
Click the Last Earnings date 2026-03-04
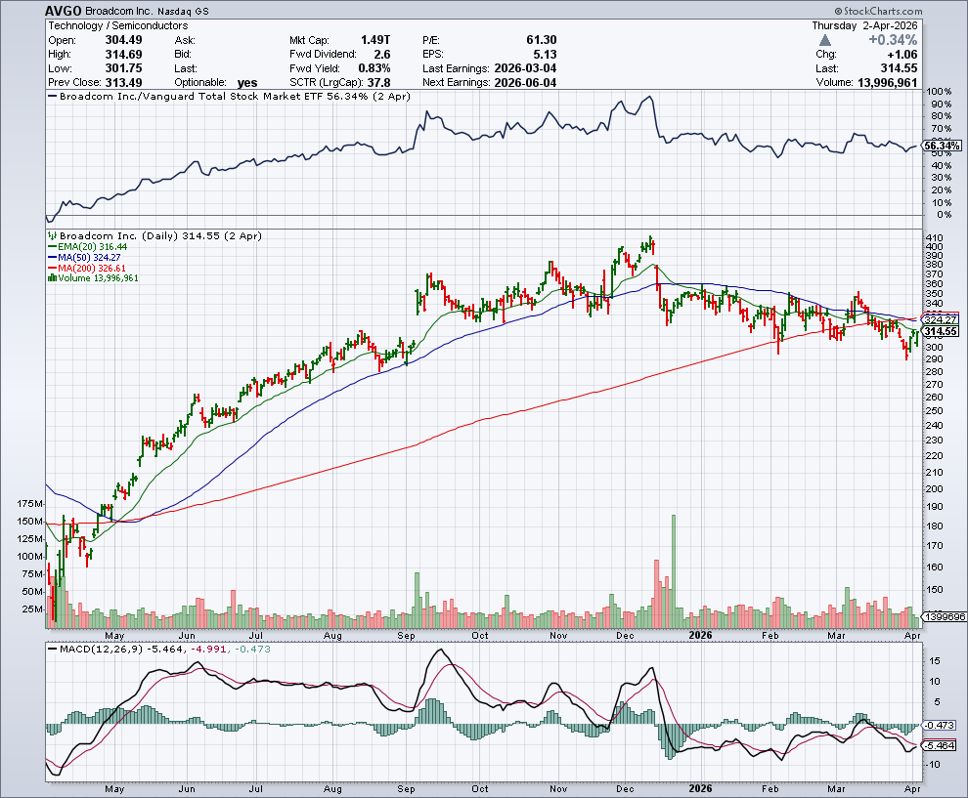[525, 68]
